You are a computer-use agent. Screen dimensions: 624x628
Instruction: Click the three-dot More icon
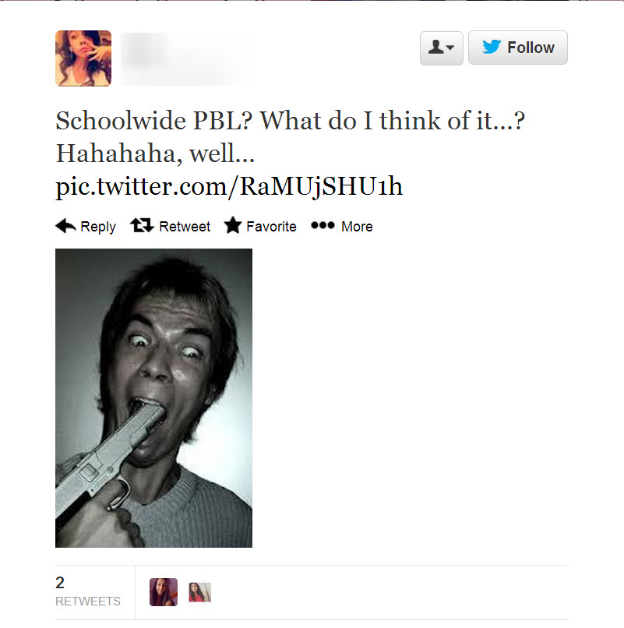coord(323,225)
